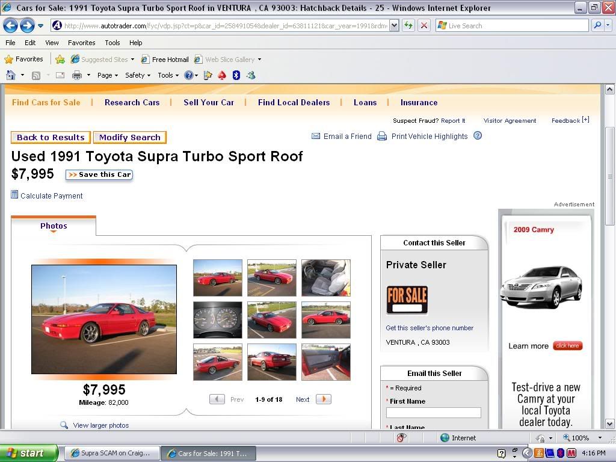The image size is (616, 462).
Task: Expand the address bar history dropdown
Action: coord(394,26)
